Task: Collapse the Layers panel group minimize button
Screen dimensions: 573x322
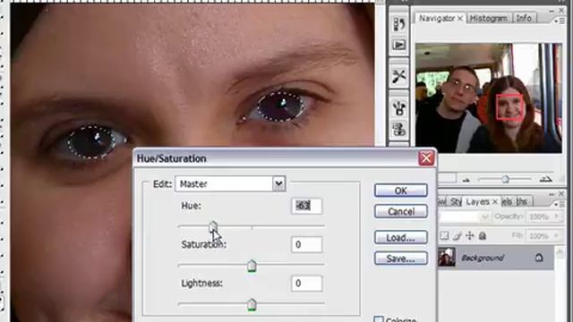Action: point(552,194)
